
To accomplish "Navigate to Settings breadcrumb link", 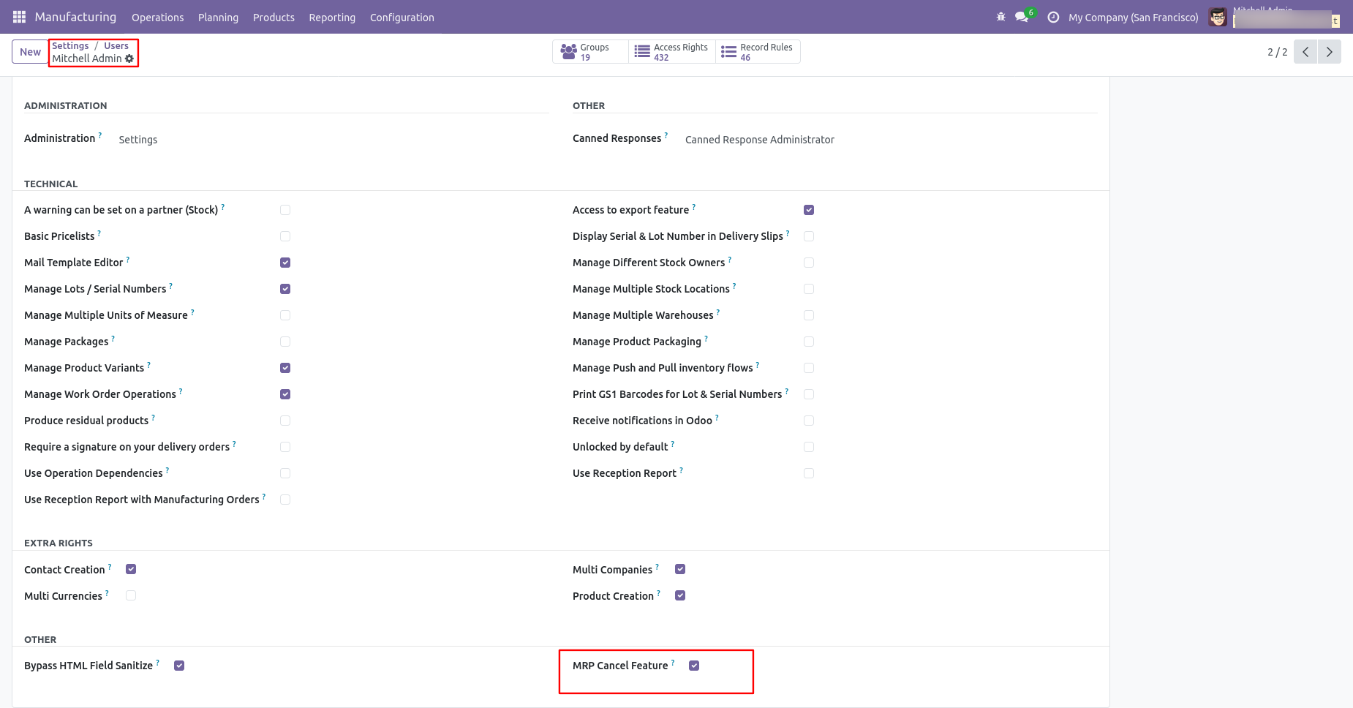I will tap(70, 46).
